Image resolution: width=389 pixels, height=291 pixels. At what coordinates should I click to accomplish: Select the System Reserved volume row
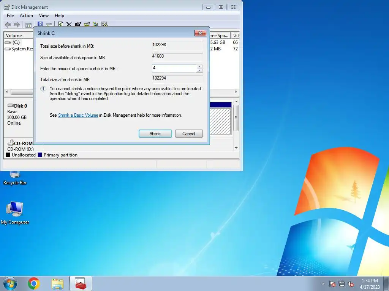click(19, 49)
